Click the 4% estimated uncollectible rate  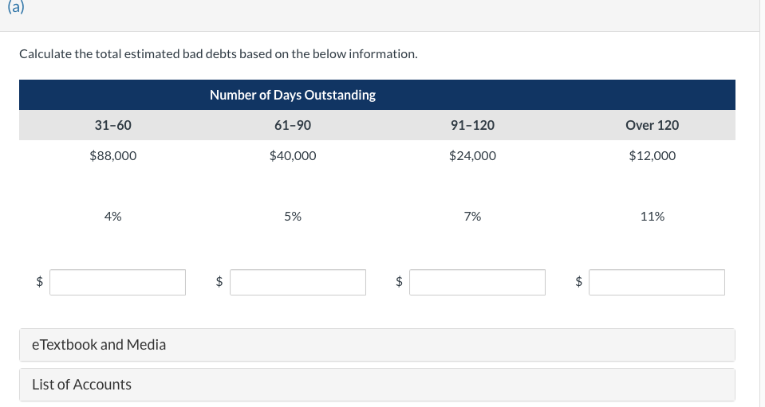[113, 216]
